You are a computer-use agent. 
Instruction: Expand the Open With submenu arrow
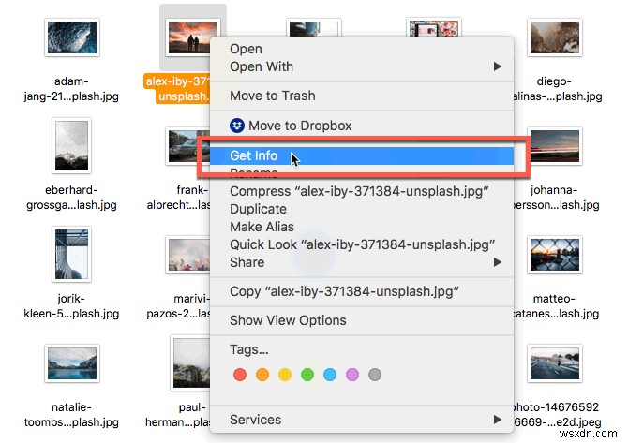click(497, 66)
